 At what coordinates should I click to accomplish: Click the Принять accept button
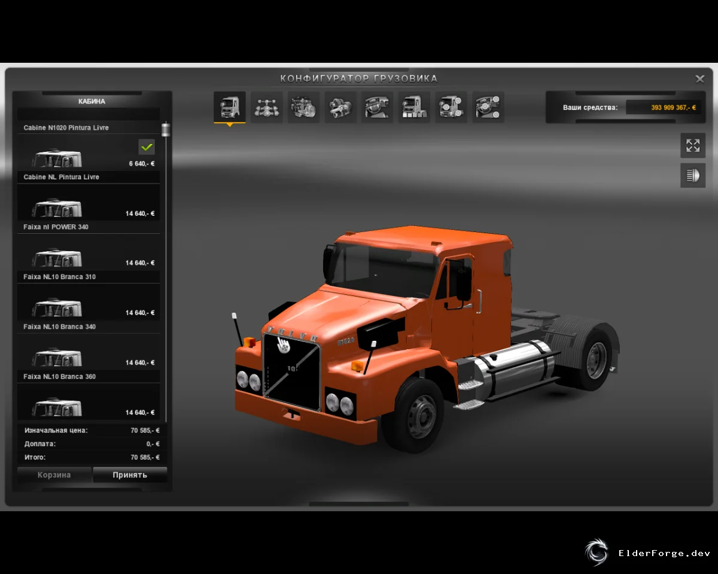(130, 475)
